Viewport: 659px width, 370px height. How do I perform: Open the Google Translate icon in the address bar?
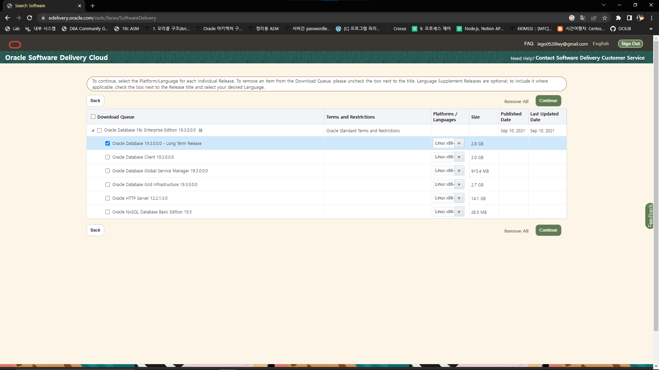582,18
